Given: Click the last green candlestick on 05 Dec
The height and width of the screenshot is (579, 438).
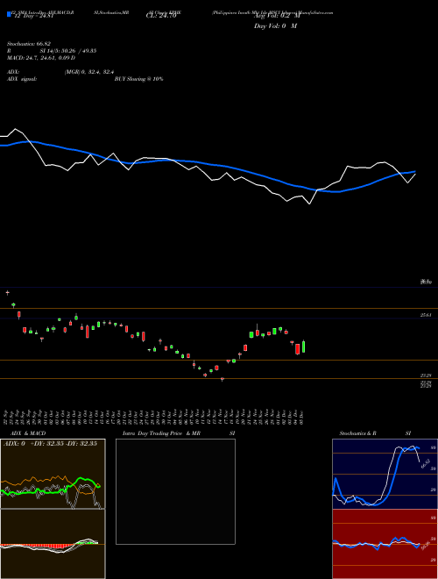Looking at the screenshot, I should (x=303, y=347).
